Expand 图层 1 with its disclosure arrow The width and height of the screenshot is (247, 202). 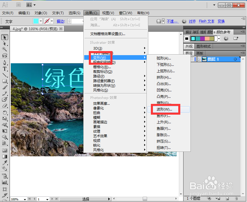click(199, 59)
